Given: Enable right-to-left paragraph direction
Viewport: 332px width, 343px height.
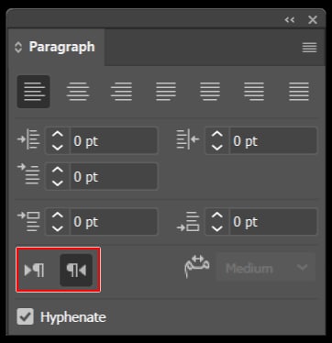Looking at the screenshot, I should coord(76,271).
